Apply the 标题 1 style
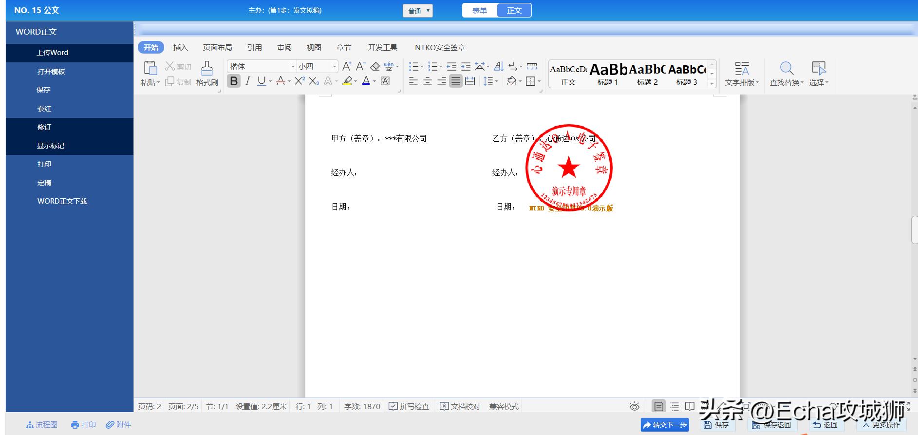Image resolution: width=918 pixels, height=435 pixels. (x=608, y=74)
